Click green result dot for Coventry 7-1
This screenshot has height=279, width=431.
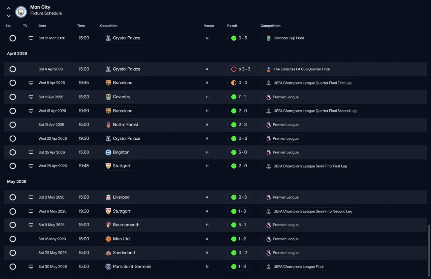click(x=234, y=97)
